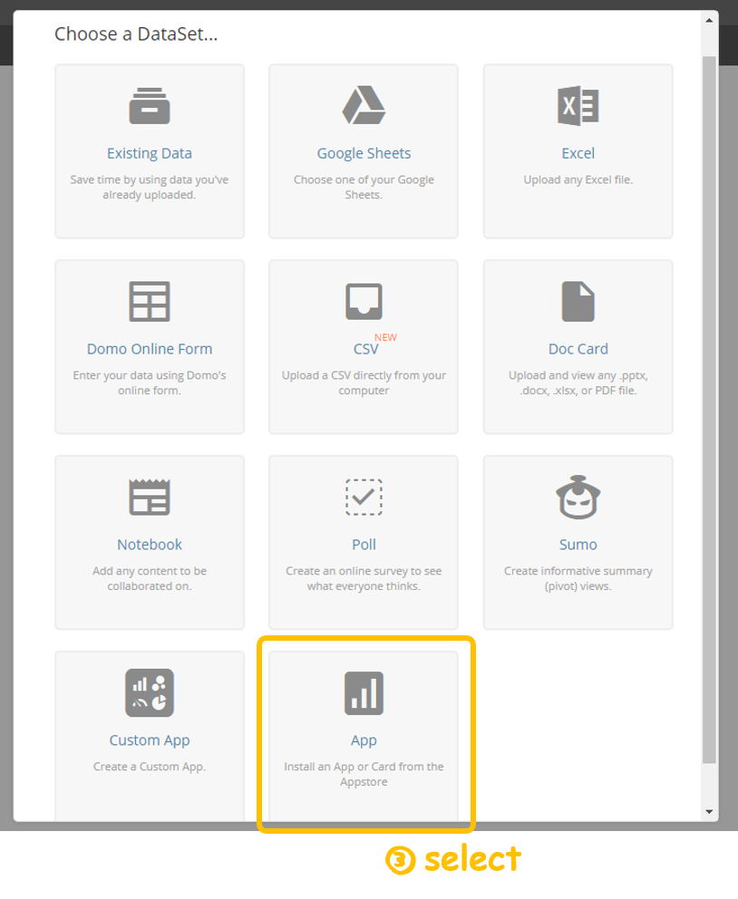Click 'Save time by using data you've already uploaded.'
Image resolution: width=738 pixels, height=899 pixels.
(x=149, y=187)
